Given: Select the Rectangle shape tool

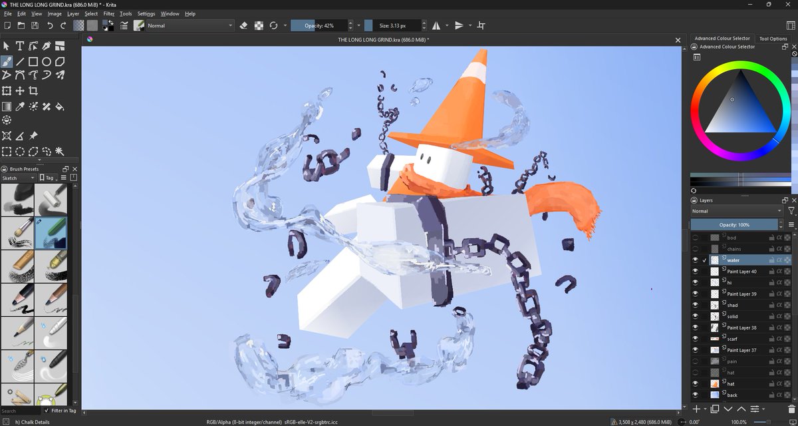Looking at the screenshot, I should point(33,61).
